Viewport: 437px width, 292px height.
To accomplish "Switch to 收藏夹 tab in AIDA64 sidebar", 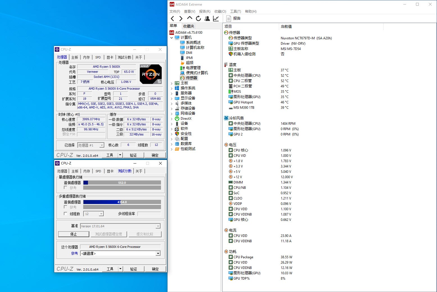I will [189, 26].
